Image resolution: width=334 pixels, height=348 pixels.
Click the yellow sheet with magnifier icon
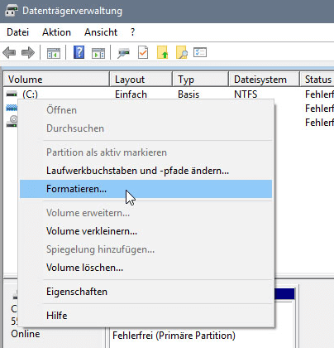(x=182, y=52)
